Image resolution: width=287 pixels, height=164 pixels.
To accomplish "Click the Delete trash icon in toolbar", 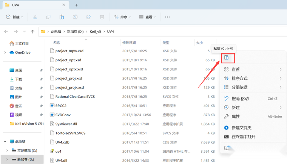I will [x=102, y=17].
